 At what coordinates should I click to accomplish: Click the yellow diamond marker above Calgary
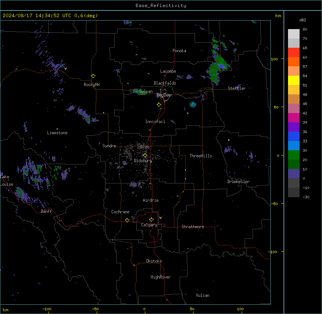(151, 220)
